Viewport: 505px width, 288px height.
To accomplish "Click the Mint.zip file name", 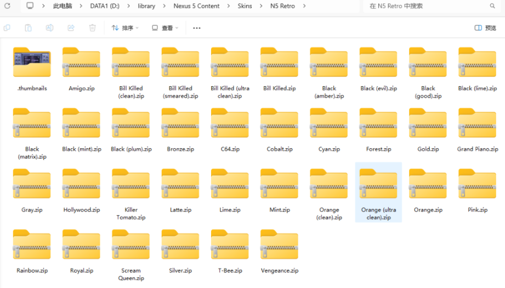I will pos(280,210).
